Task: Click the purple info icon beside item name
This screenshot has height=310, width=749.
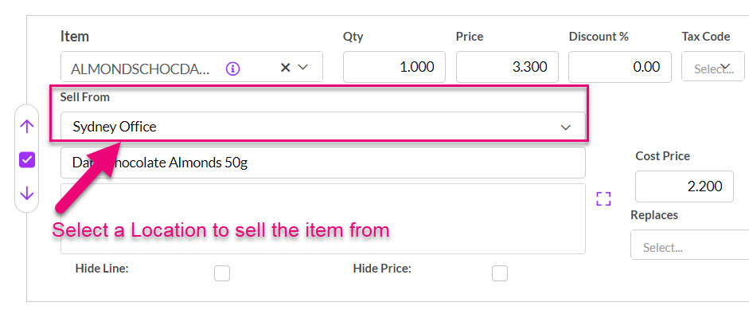Action: point(232,68)
